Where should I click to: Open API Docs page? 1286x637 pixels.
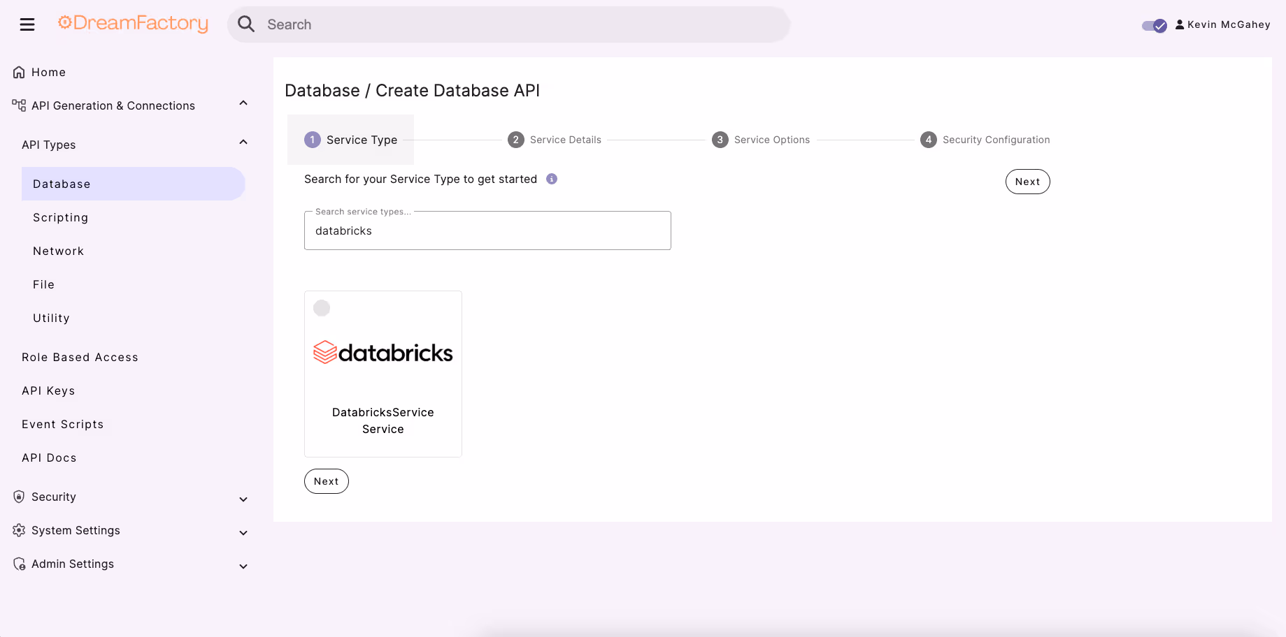pos(49,457)
